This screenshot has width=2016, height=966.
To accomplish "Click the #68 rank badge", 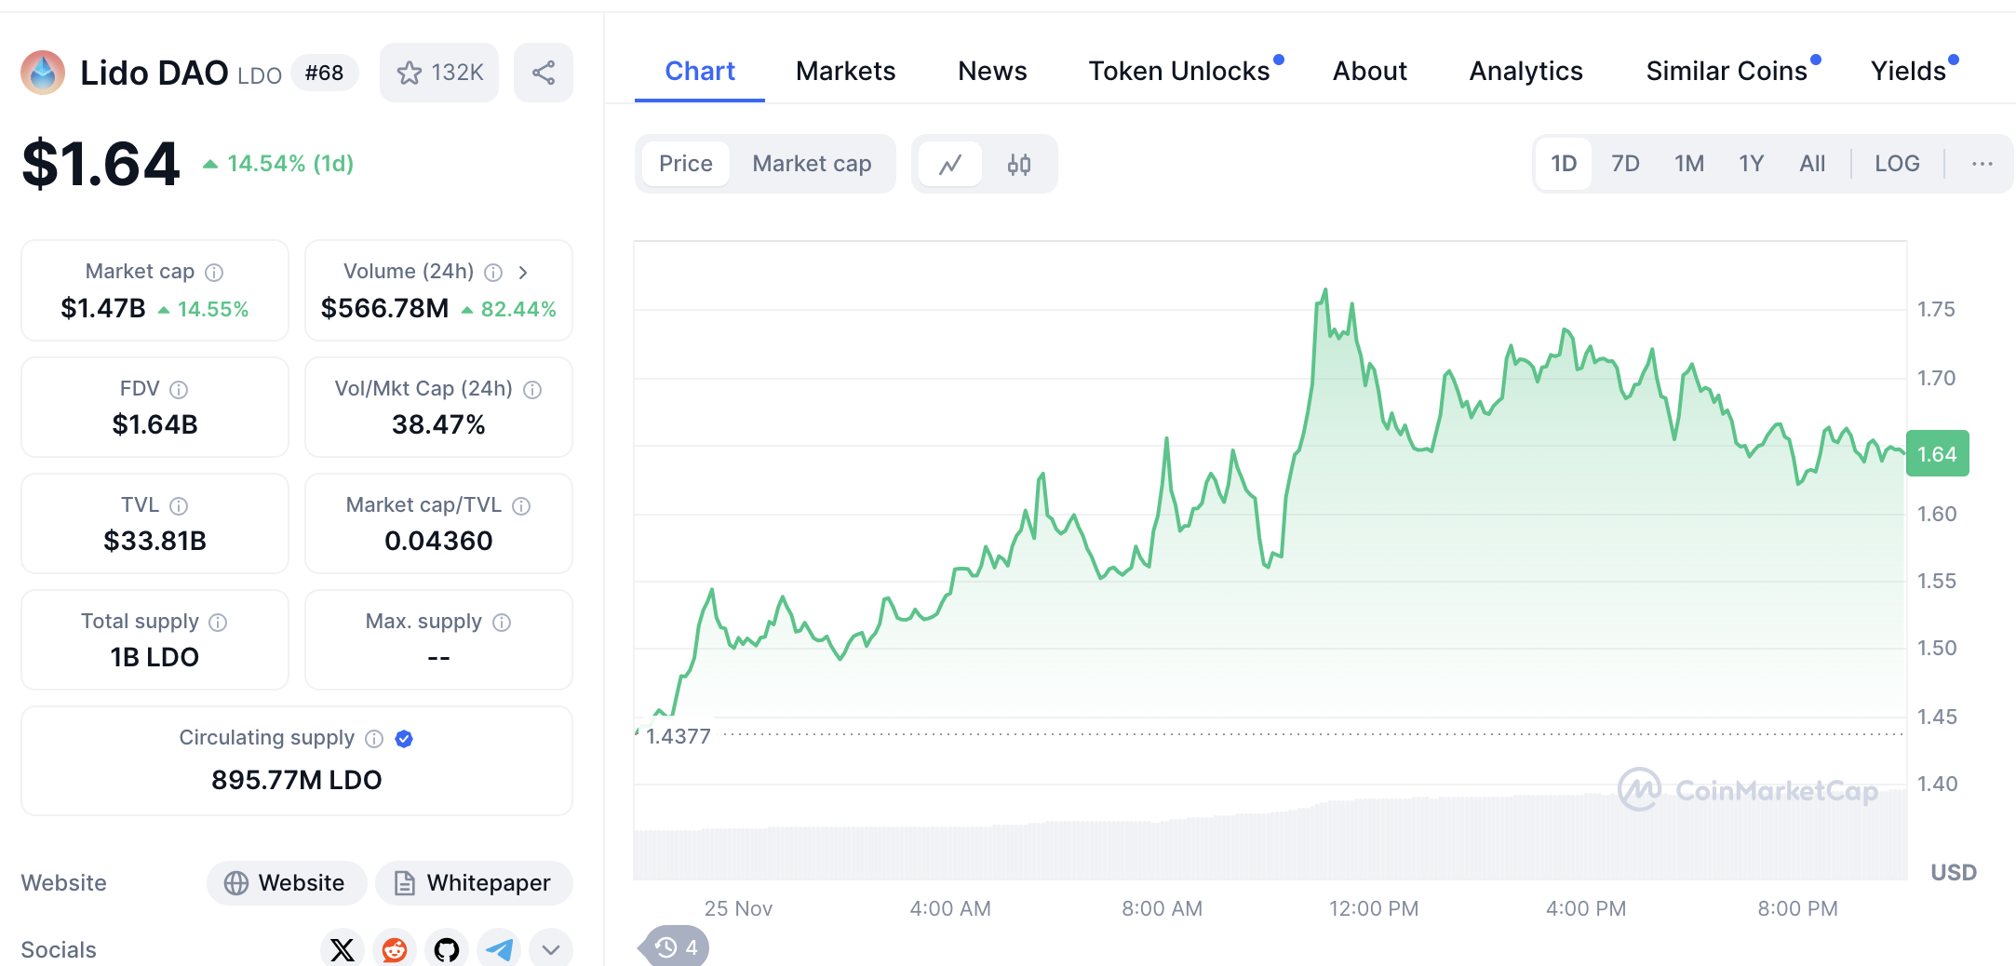I will 324,73.
